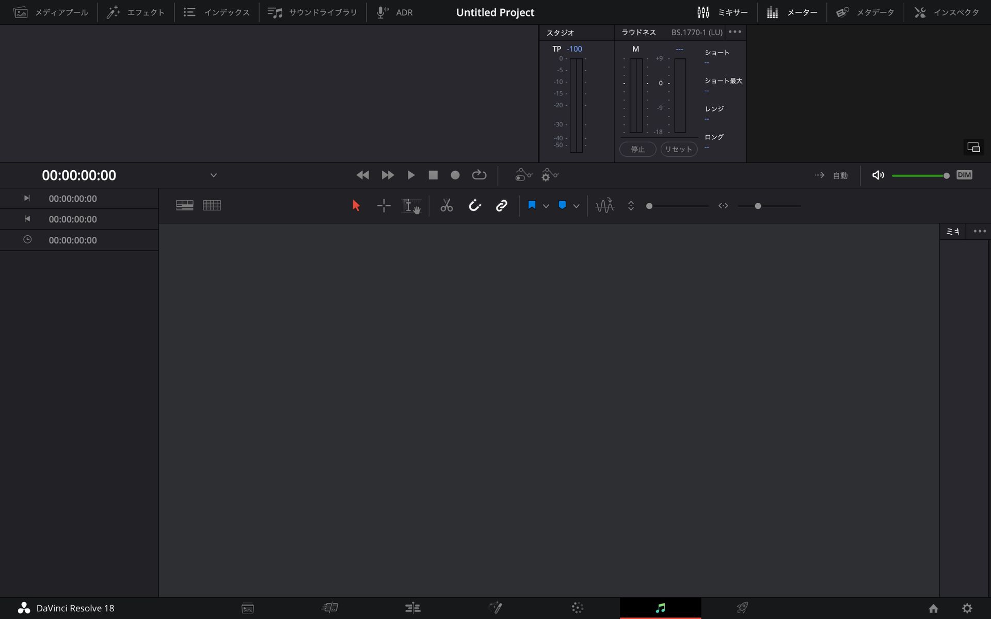Enable the DIM monitoring button
This screenshot has width=991, height=619.
point(965,175)
